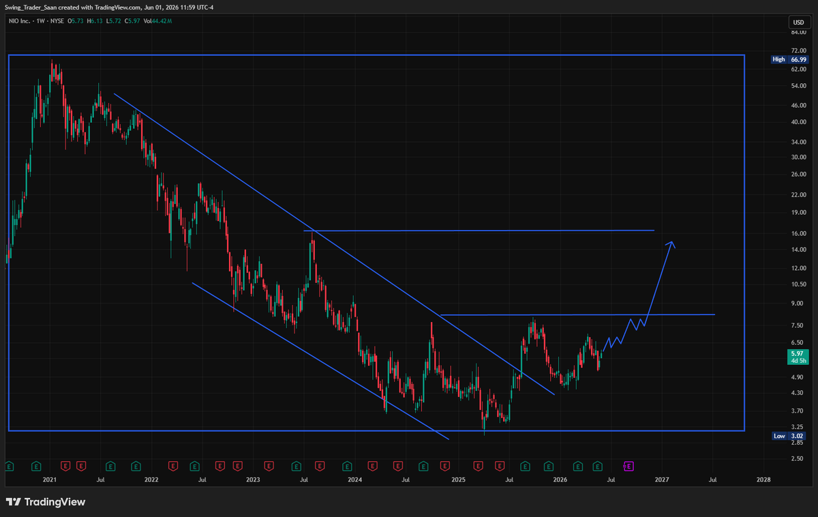Click the purple upcoming earnings marker

tap(628, 467)
